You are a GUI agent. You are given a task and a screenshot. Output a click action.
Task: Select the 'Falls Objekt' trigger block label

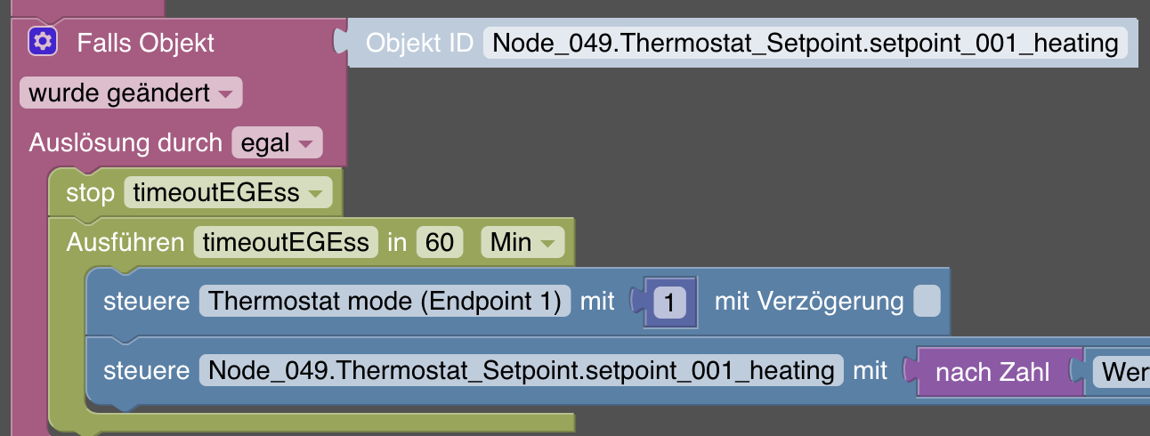pyautogui.click(x=145, y=42)
